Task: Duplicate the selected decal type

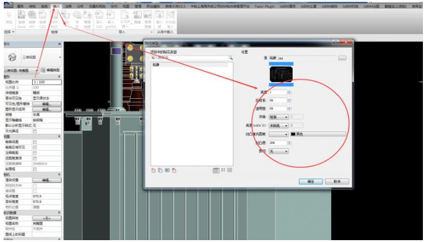Action: coord(160,170)
